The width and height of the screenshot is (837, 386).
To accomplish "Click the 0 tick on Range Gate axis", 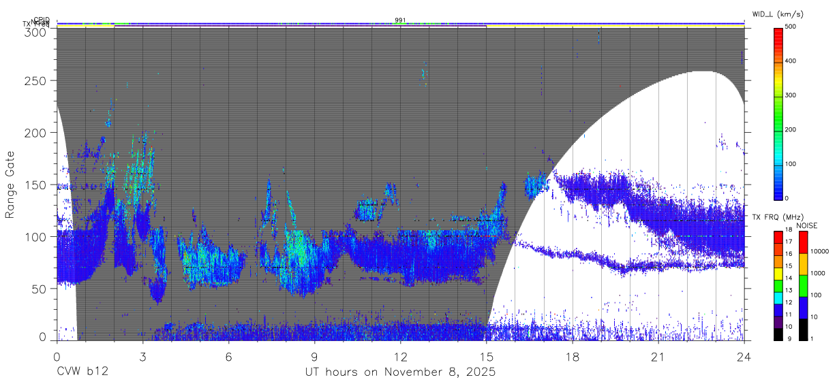I will tap(42, 338).
